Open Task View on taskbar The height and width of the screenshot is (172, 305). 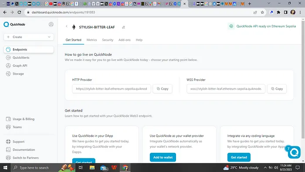point(81,168)
